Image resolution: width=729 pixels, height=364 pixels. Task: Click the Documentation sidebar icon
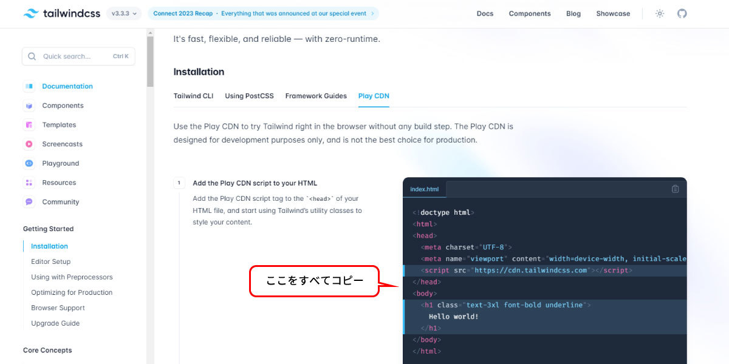[29, 86]
